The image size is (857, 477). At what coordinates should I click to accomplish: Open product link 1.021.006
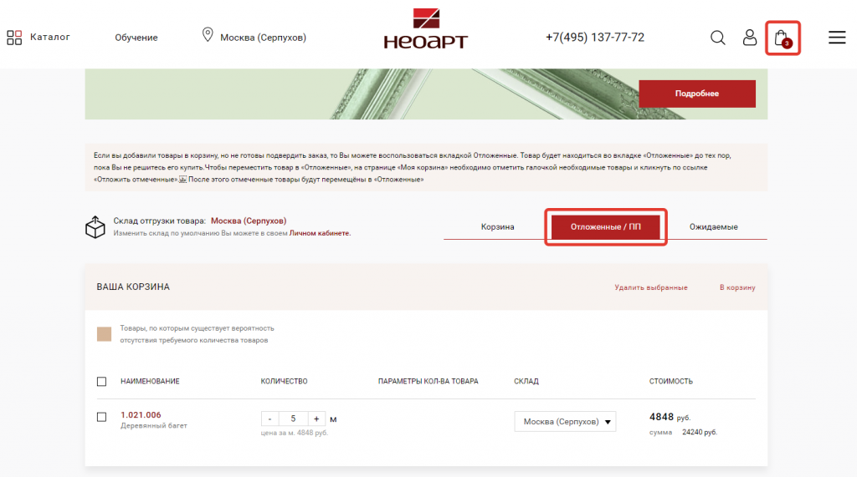pyautogui.click(x=141, y=415)
